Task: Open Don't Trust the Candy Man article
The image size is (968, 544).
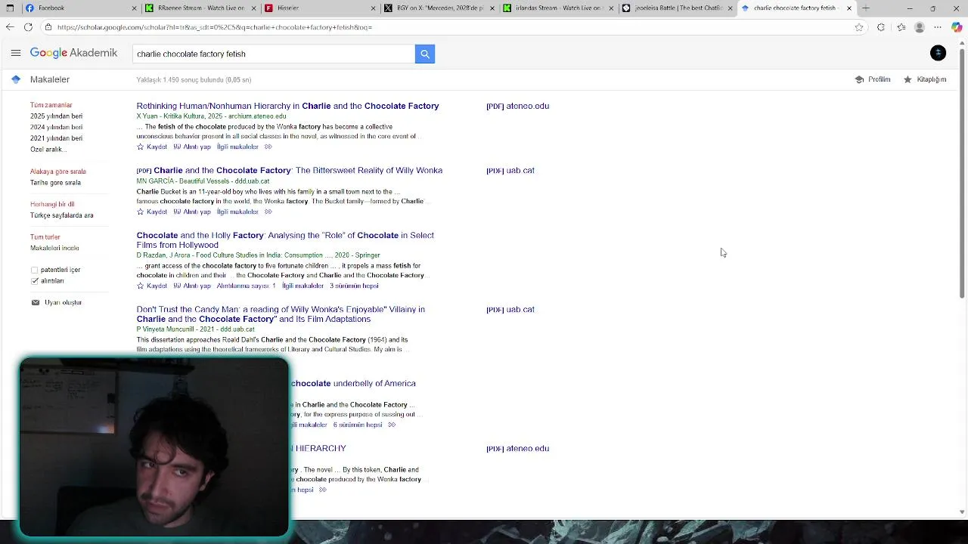Action: pos(281,314)
